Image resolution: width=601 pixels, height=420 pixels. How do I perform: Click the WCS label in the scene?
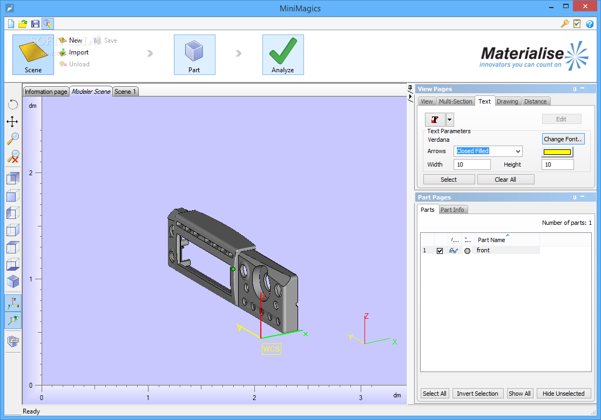click(272, 349)
